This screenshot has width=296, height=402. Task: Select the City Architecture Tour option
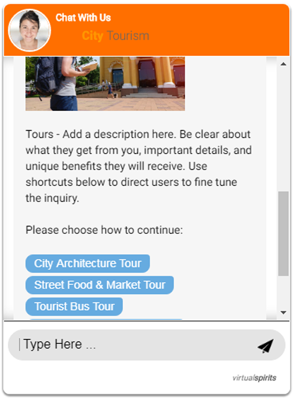(87, 263)
